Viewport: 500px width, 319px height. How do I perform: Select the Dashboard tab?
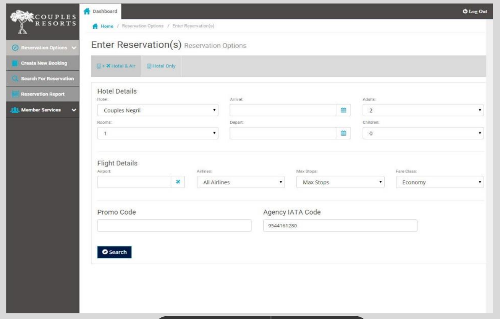pyautogui.click(x=101, y=11)
